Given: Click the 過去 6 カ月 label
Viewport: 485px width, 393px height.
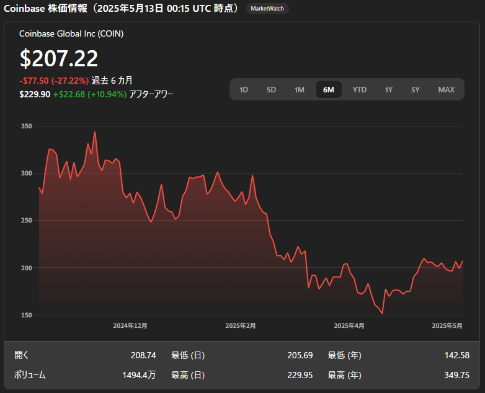Looking at the screenshot, I should coord(112,81).
